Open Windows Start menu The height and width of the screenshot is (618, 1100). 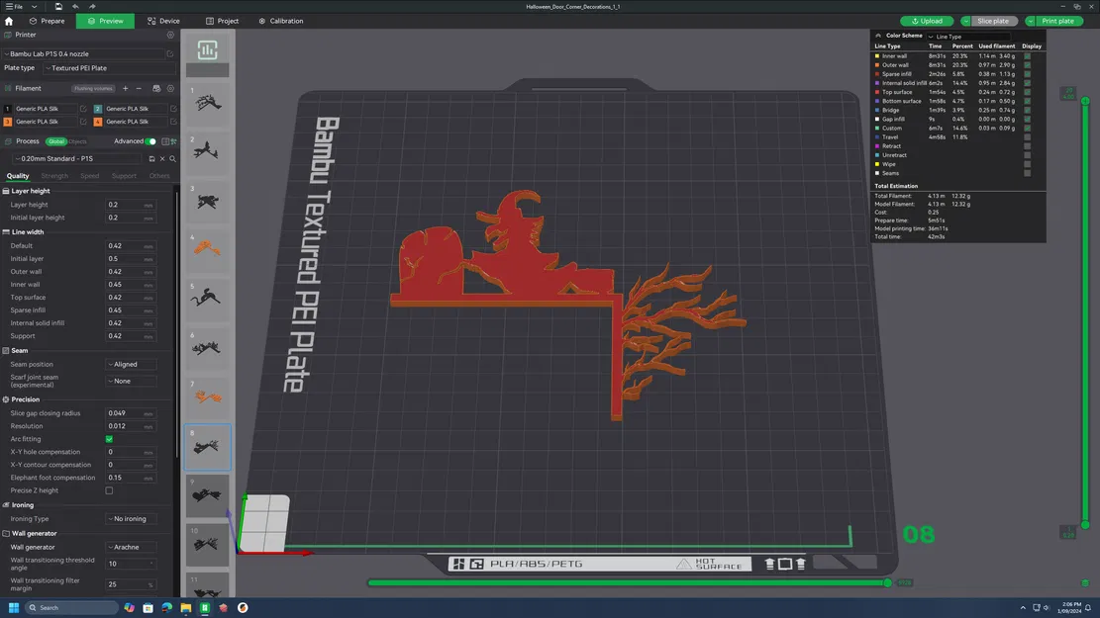[13, 607]
